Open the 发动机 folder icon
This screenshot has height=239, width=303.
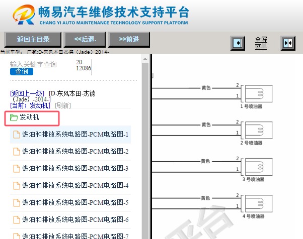pyautogui.click(x=14, y=117)
